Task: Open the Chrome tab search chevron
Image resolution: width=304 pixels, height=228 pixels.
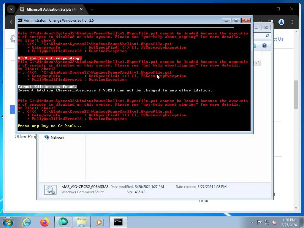Action: (11, 9)
